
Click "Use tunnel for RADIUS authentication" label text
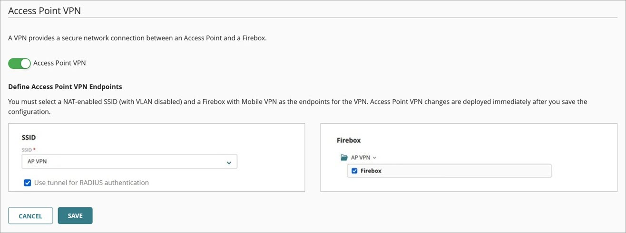coord(91,183)
